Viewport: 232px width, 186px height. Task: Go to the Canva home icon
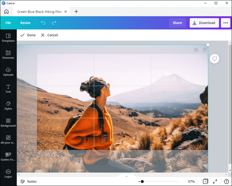pos(6,12)
